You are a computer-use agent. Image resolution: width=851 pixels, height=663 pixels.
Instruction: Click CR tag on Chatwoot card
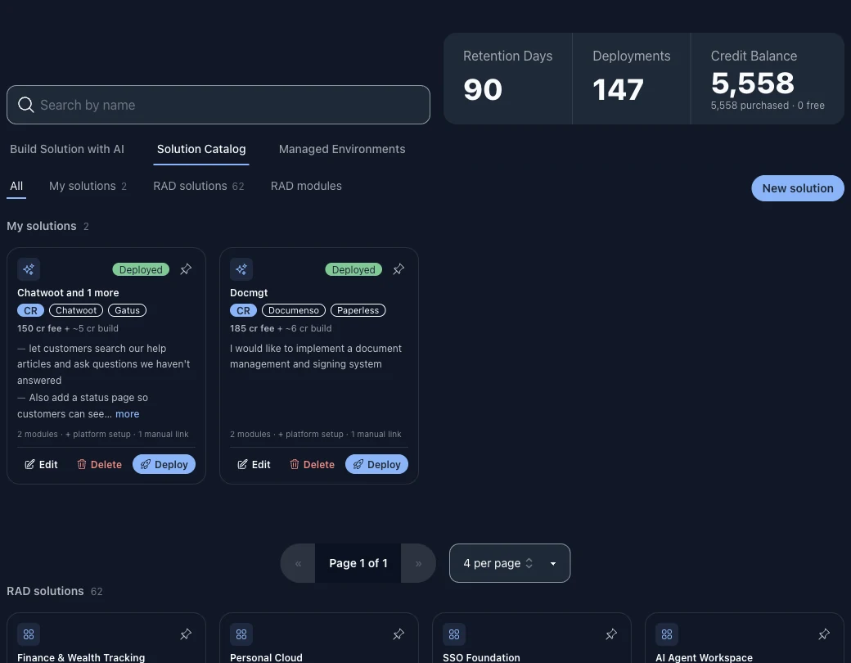coord(30,310)
